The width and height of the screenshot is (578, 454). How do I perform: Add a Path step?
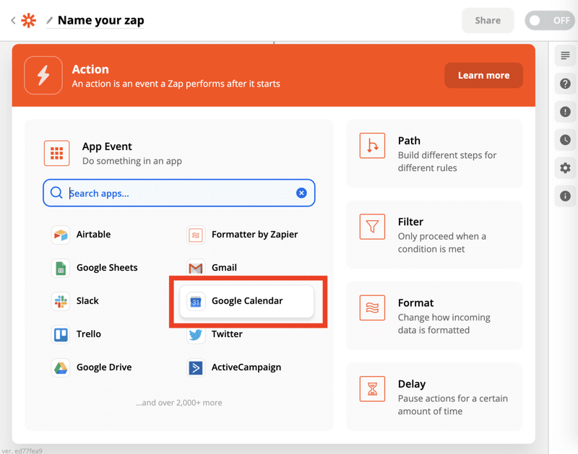point(434,154)
